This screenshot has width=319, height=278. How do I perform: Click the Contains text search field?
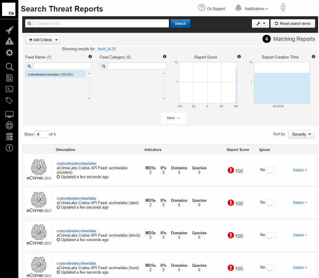pos(101,23)
